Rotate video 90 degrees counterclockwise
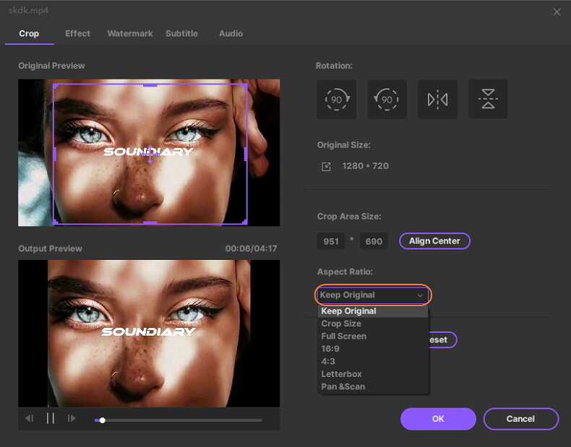The image size is (571, 447). (x=387, y=99)
